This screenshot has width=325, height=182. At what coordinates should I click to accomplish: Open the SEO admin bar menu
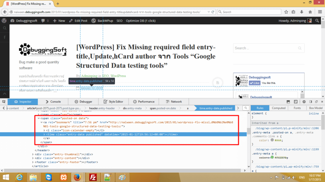(x=119, y=21)
